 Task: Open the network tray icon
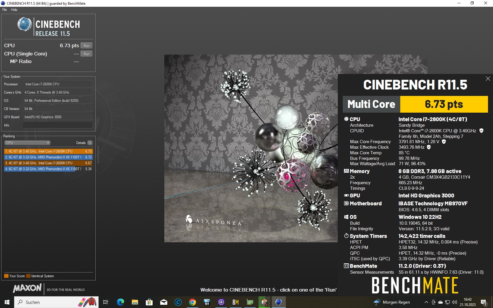[448, 302]
